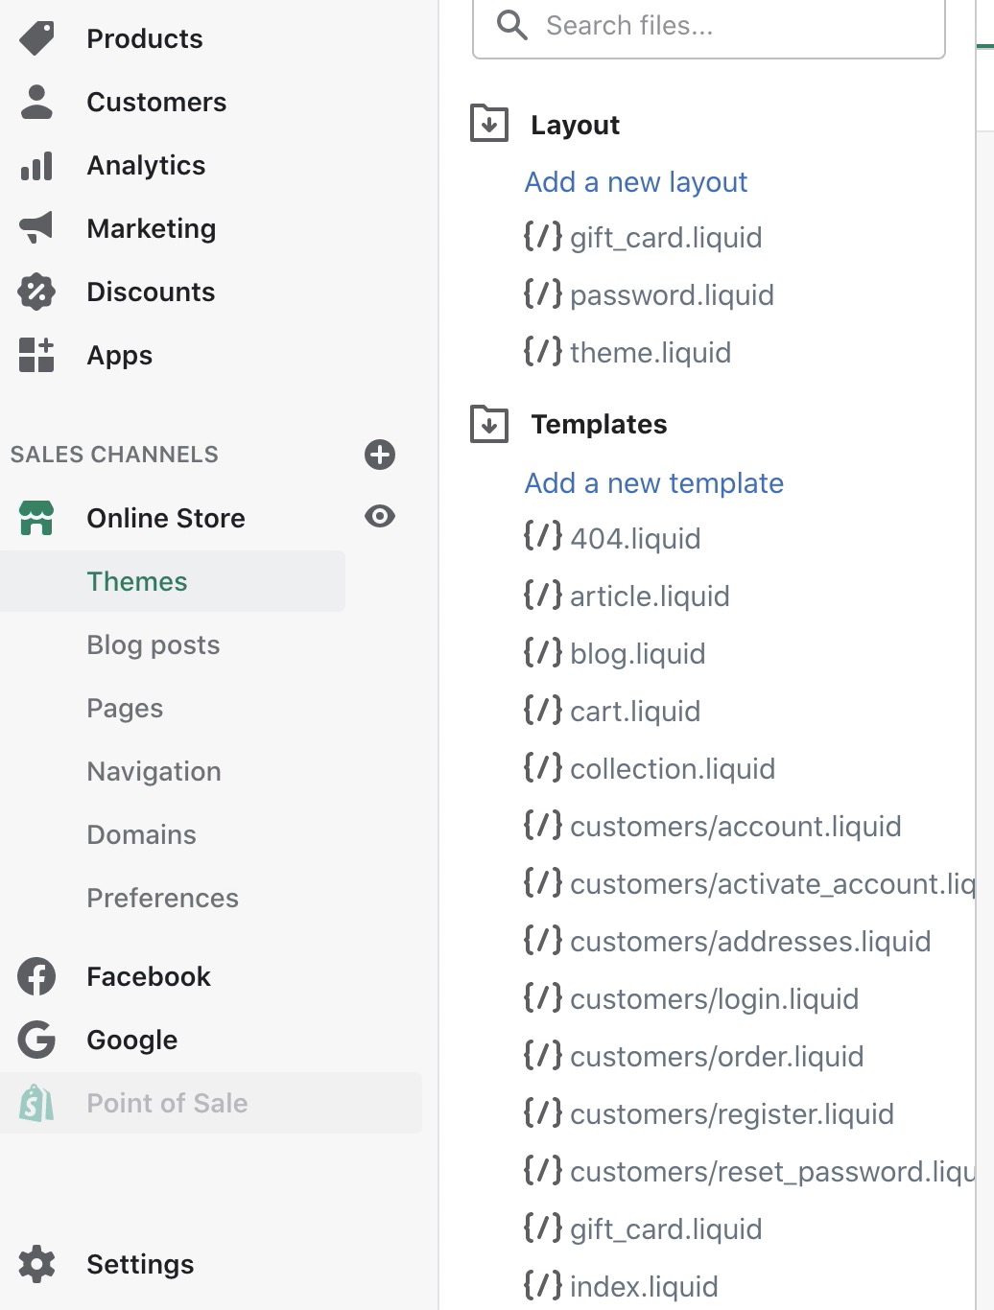Open theme.liquid file in Layout
Image resolution: width=994 pixels, height=1310 pixels.
pos(650,353)
